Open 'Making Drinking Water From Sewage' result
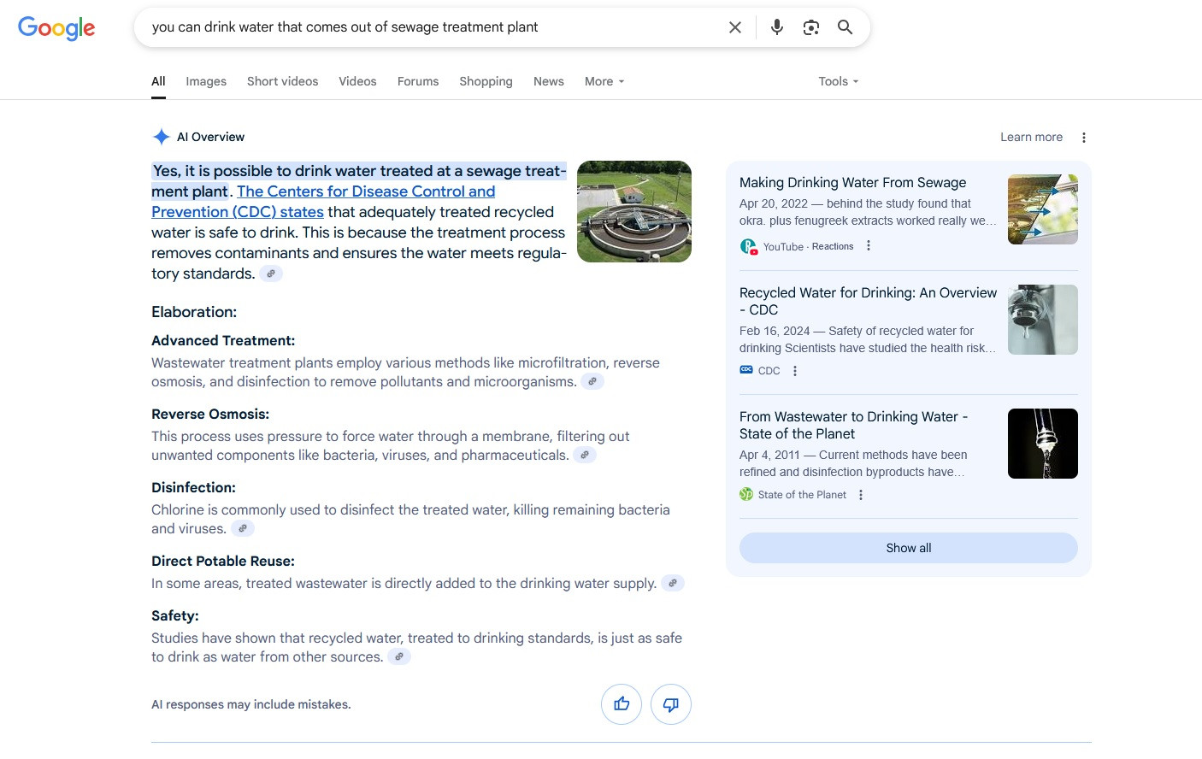This screenshot has height=759, width=1202. pos(852,183)
